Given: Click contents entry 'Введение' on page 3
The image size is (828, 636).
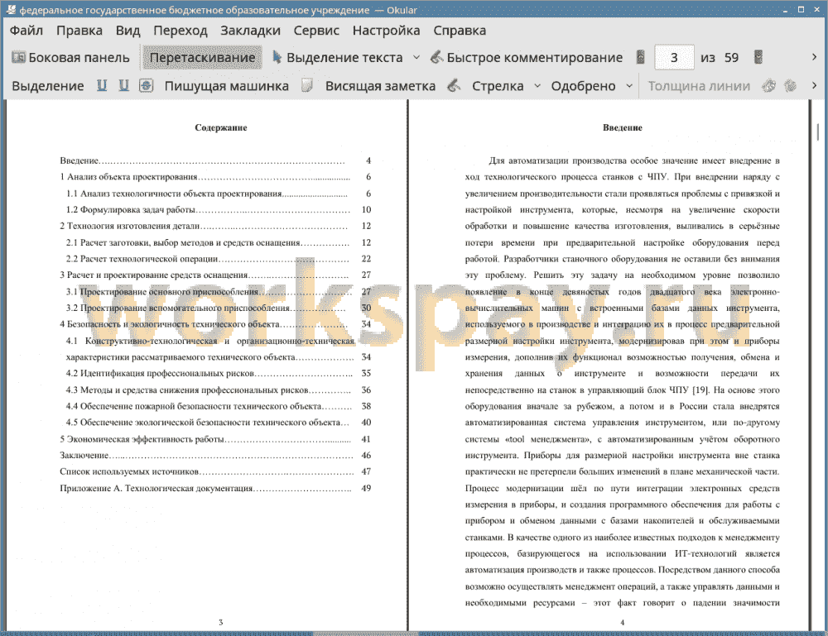Looking at the screenshot, I should pyautogui.click(x=215, y=160).
